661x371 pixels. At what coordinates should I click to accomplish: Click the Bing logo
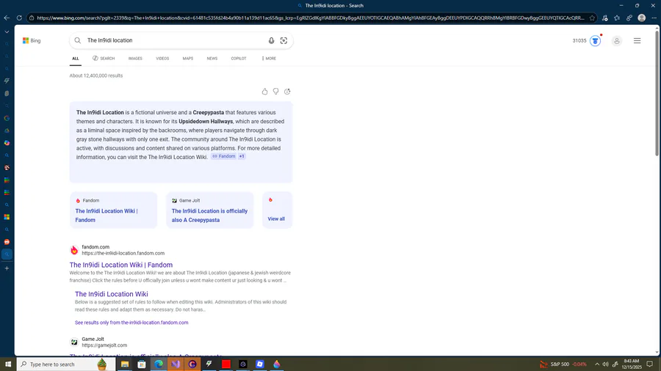click(32, 40)
